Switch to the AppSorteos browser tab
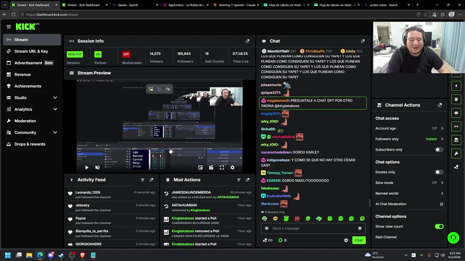The height and width of the screenshot is (261, 465). (185, 5)
